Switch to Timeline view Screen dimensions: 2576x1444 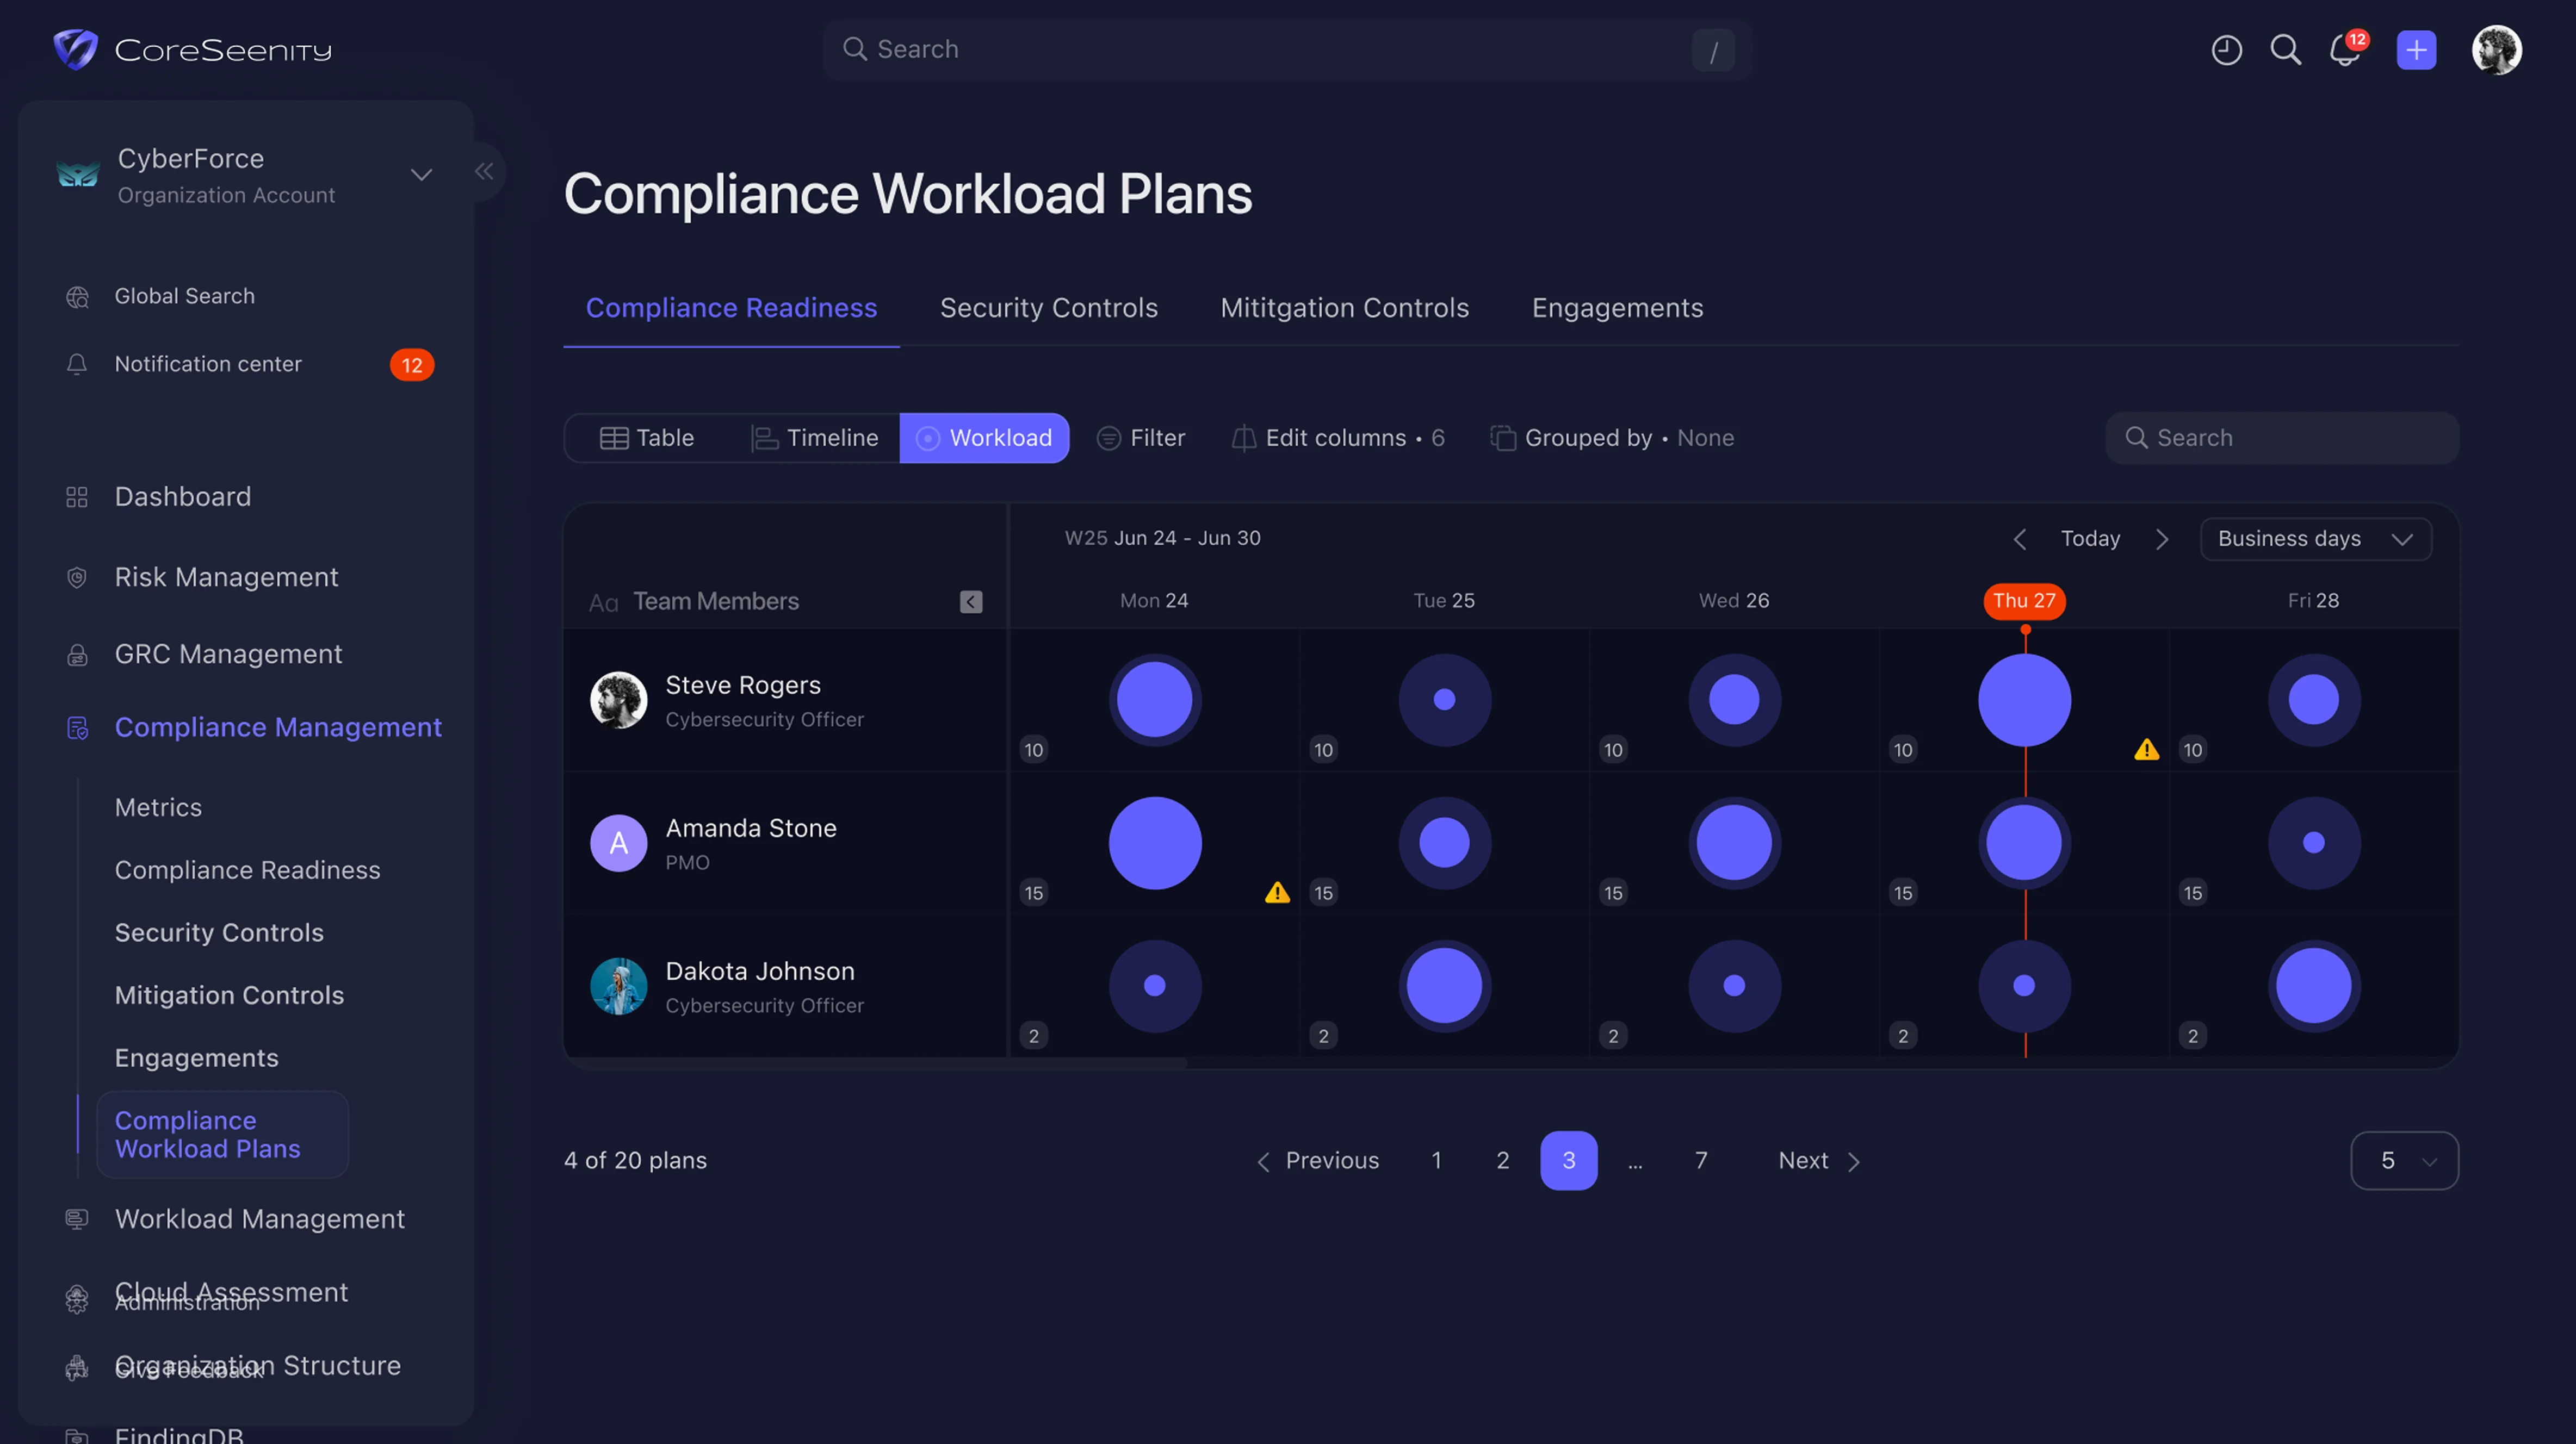point(814,438)
